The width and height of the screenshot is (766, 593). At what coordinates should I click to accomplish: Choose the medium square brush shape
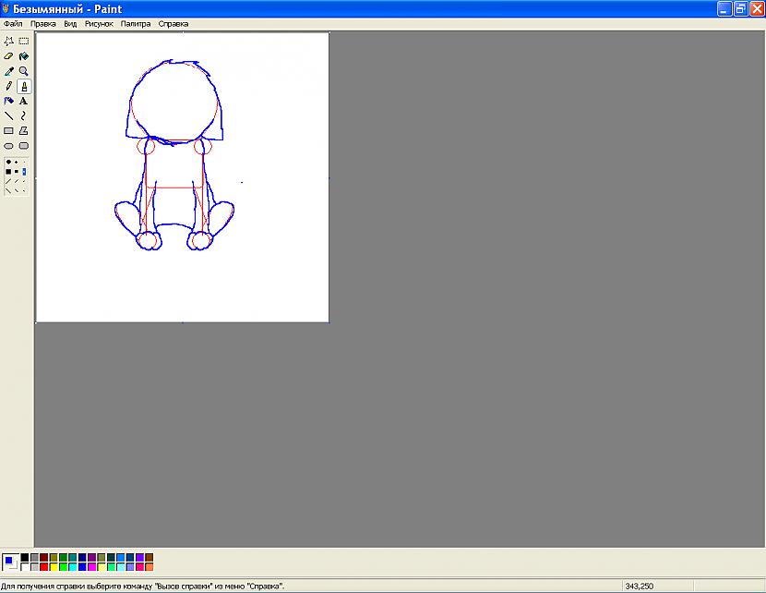point(16,172)
